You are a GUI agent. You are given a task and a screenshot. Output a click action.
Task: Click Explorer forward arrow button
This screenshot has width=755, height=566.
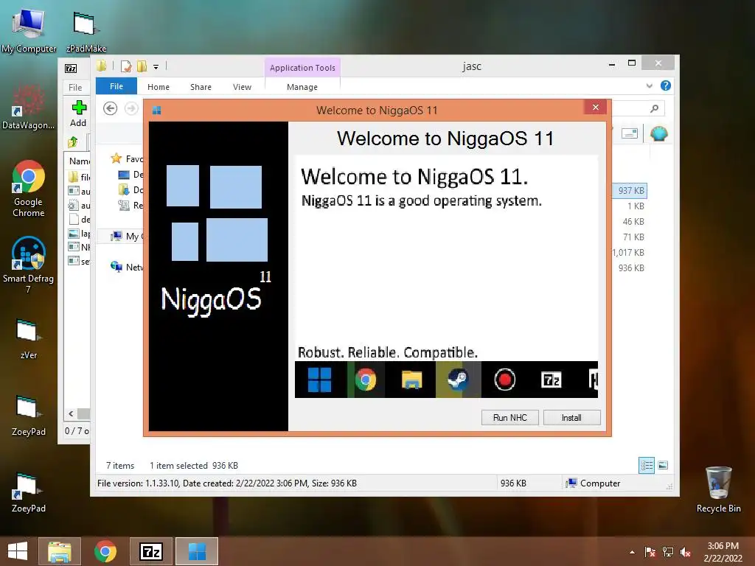tap(131, 108)
